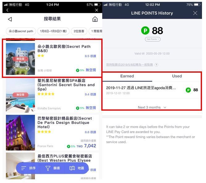Tap the Get Points button
Image resolution: width=206 pixels, height=183 pixels.
point(153,39)
